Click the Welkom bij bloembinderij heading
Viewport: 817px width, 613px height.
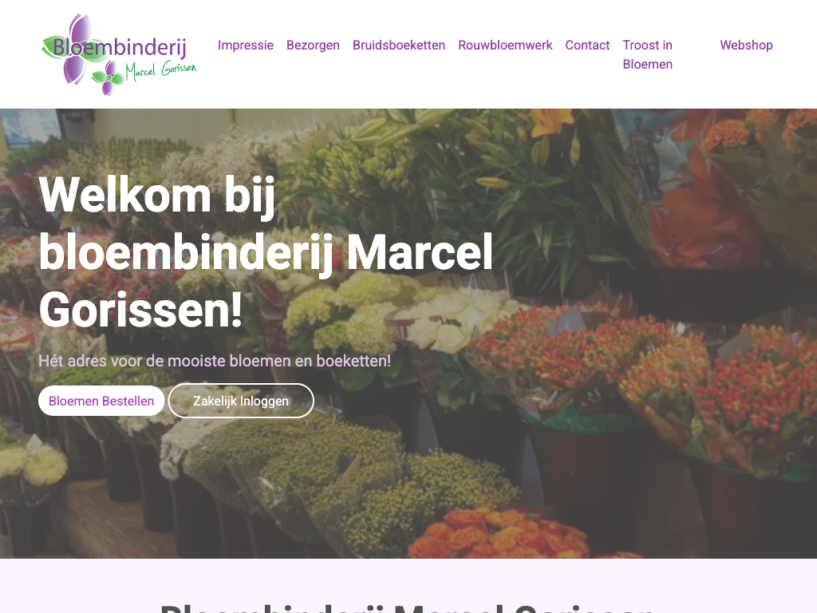[x=266, y=251]
